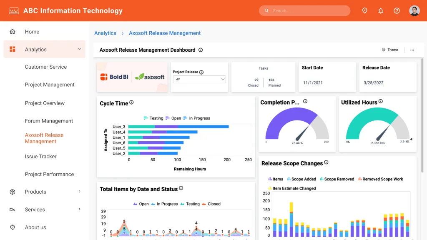
Task: Open the user profile avatar
Action: tap(414, 10)
